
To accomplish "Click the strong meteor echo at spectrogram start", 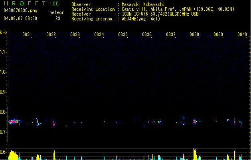I will click(14, 122).
